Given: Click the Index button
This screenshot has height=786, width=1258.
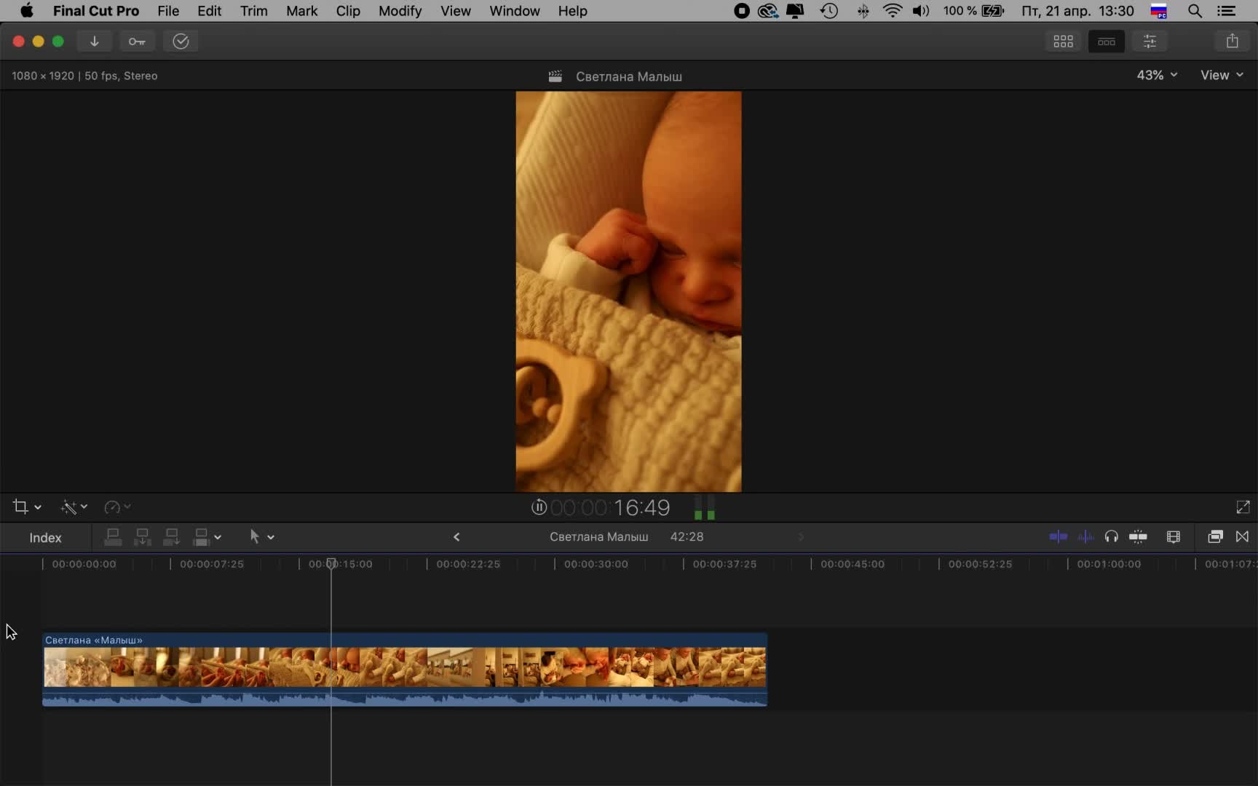Looking at the screenshot, I should click(45, 538).
